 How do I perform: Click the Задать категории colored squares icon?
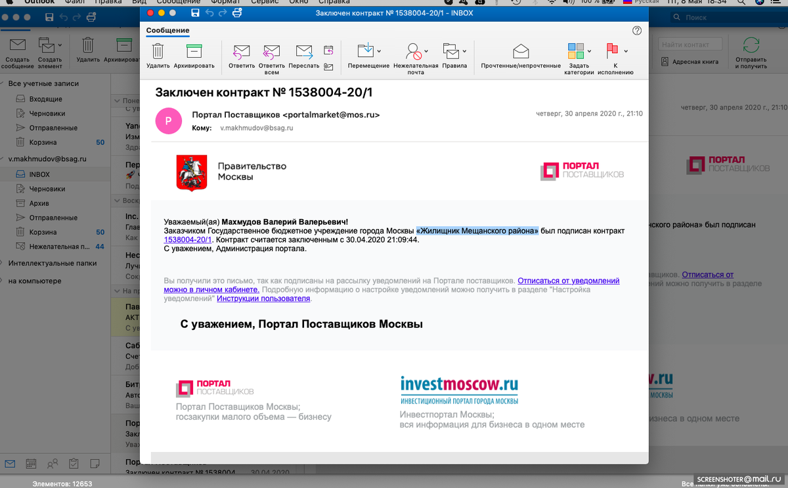coord(576,51)
